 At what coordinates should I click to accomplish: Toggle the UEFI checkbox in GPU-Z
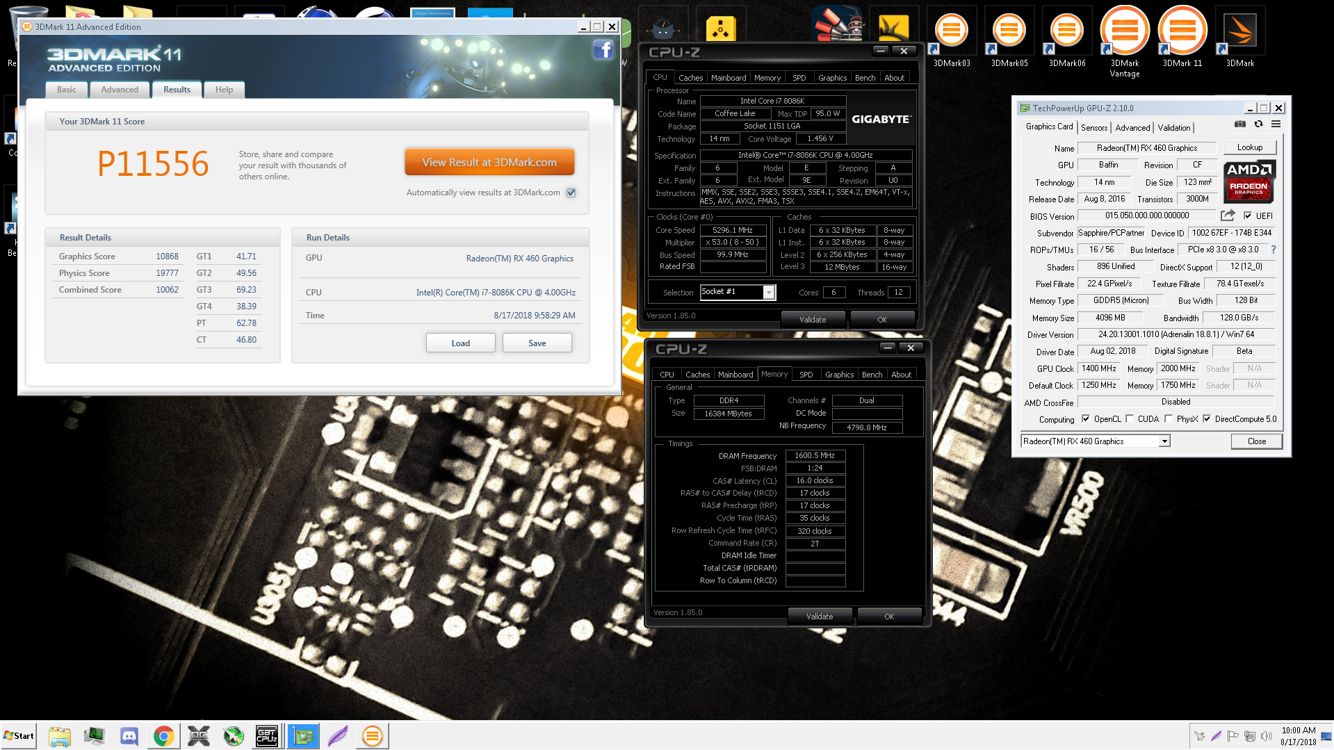click(x=1248, y=216)
